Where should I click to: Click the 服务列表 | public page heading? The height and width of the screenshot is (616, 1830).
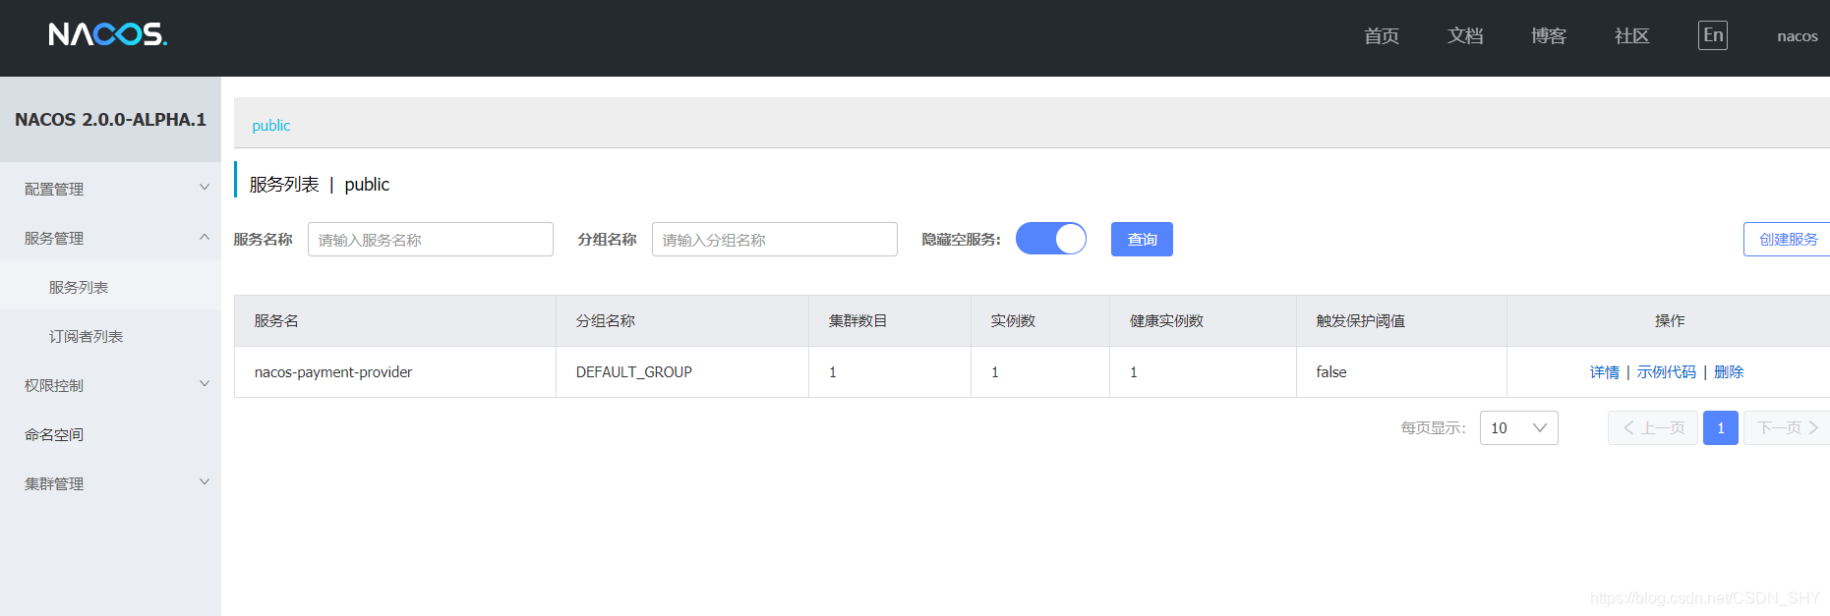(x=320, y=185)
